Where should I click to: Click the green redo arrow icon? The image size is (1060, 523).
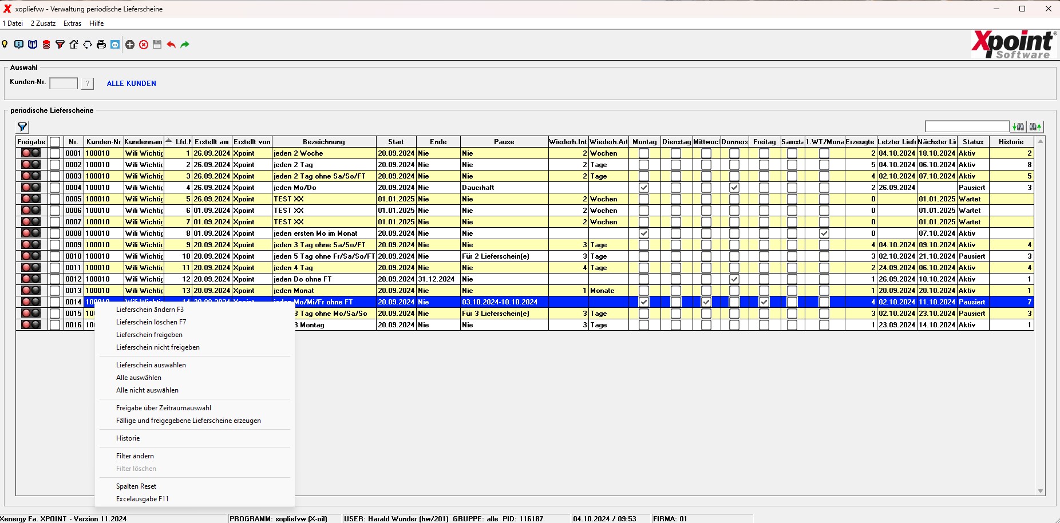185,45
